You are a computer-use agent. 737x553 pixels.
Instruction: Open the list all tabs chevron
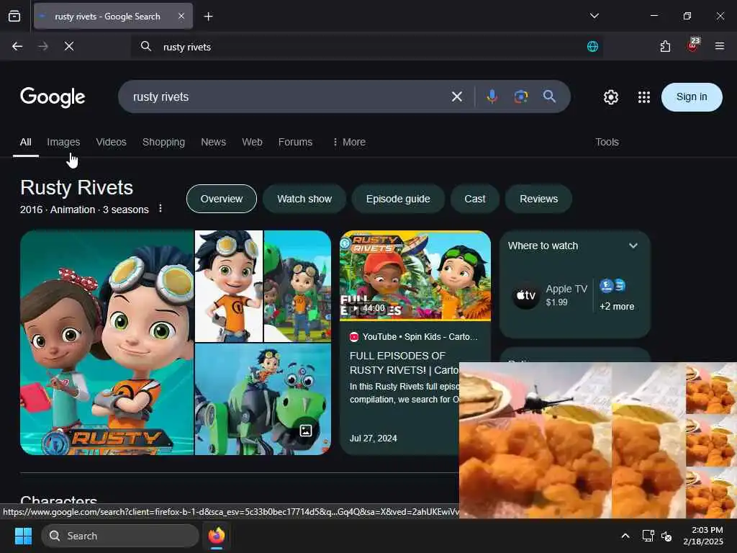[x=594, y=16]
